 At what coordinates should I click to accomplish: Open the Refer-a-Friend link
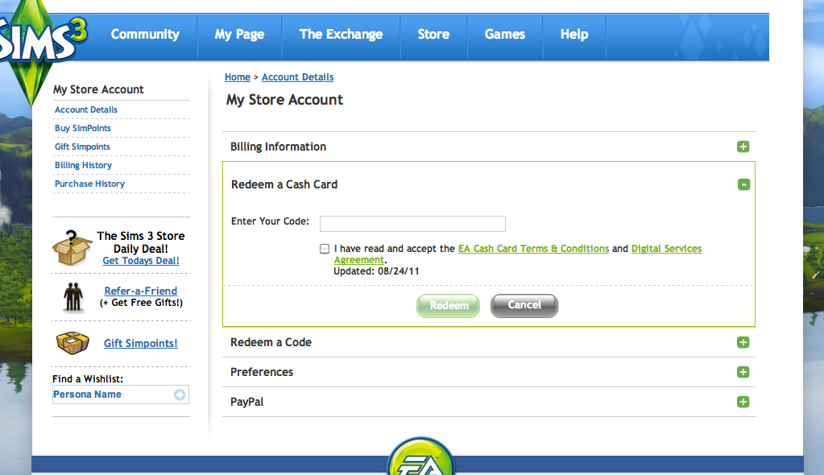(141, 291)
